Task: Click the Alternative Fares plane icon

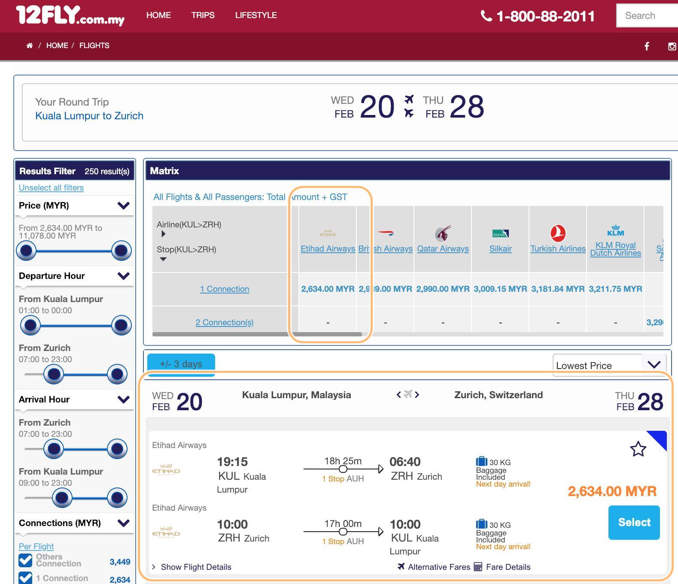Action: [x=401, y=566]
